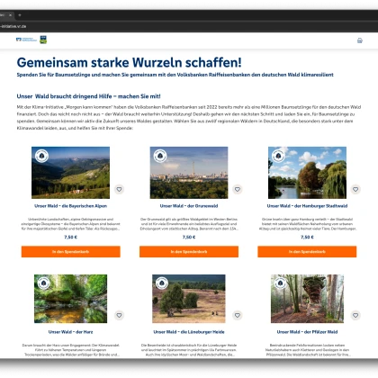Favorite the Harz forest card

pos(119,315)
